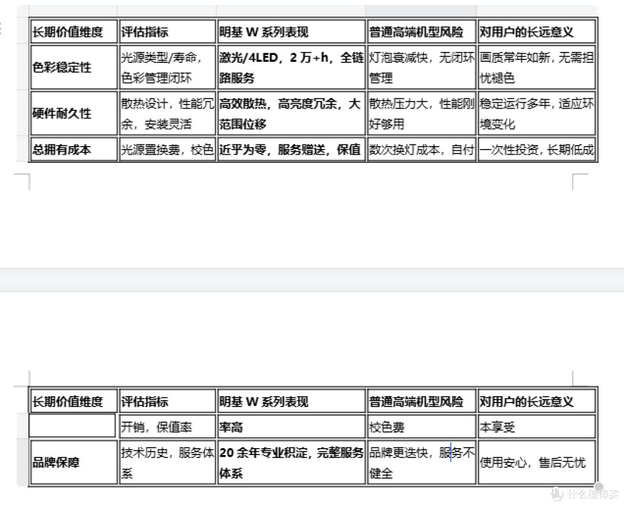Select the 高效散热，高亮度冗余 cell
The height and width of the screenshot is (507, 624).
pos(291,113)
